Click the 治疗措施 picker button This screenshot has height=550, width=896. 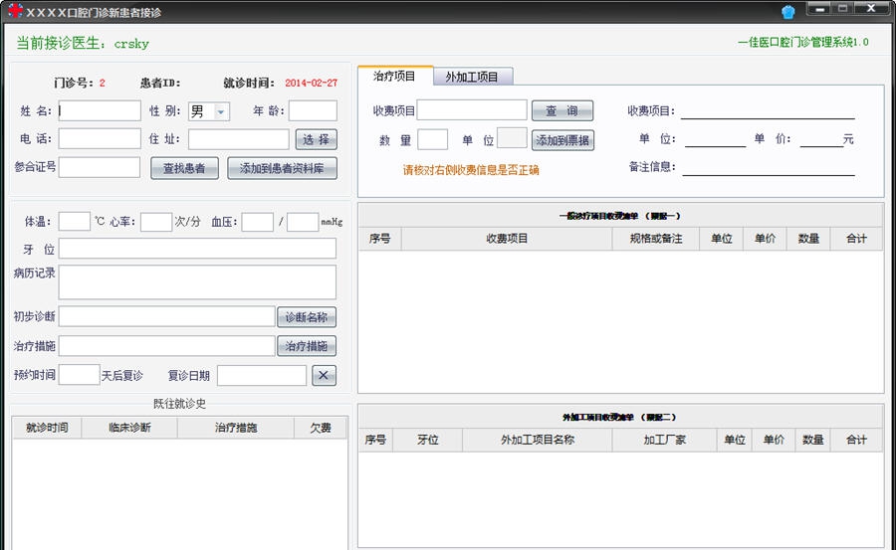pyautogui.click(x=307, y=346)
